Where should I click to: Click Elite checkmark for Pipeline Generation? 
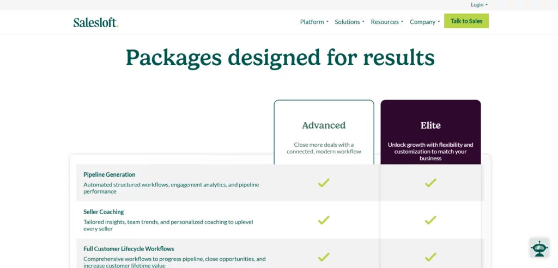430,183
